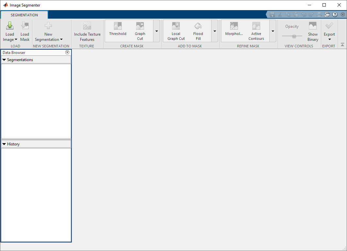Click the Cut scissors icon
347x251 pixels.
click(x=280, y=15)
